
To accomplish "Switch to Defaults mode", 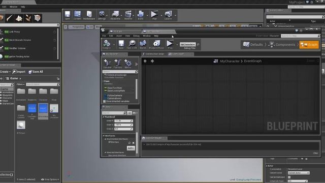I will coord(253,45).
